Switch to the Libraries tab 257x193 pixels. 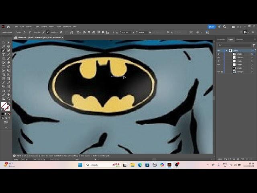[239, 39]
